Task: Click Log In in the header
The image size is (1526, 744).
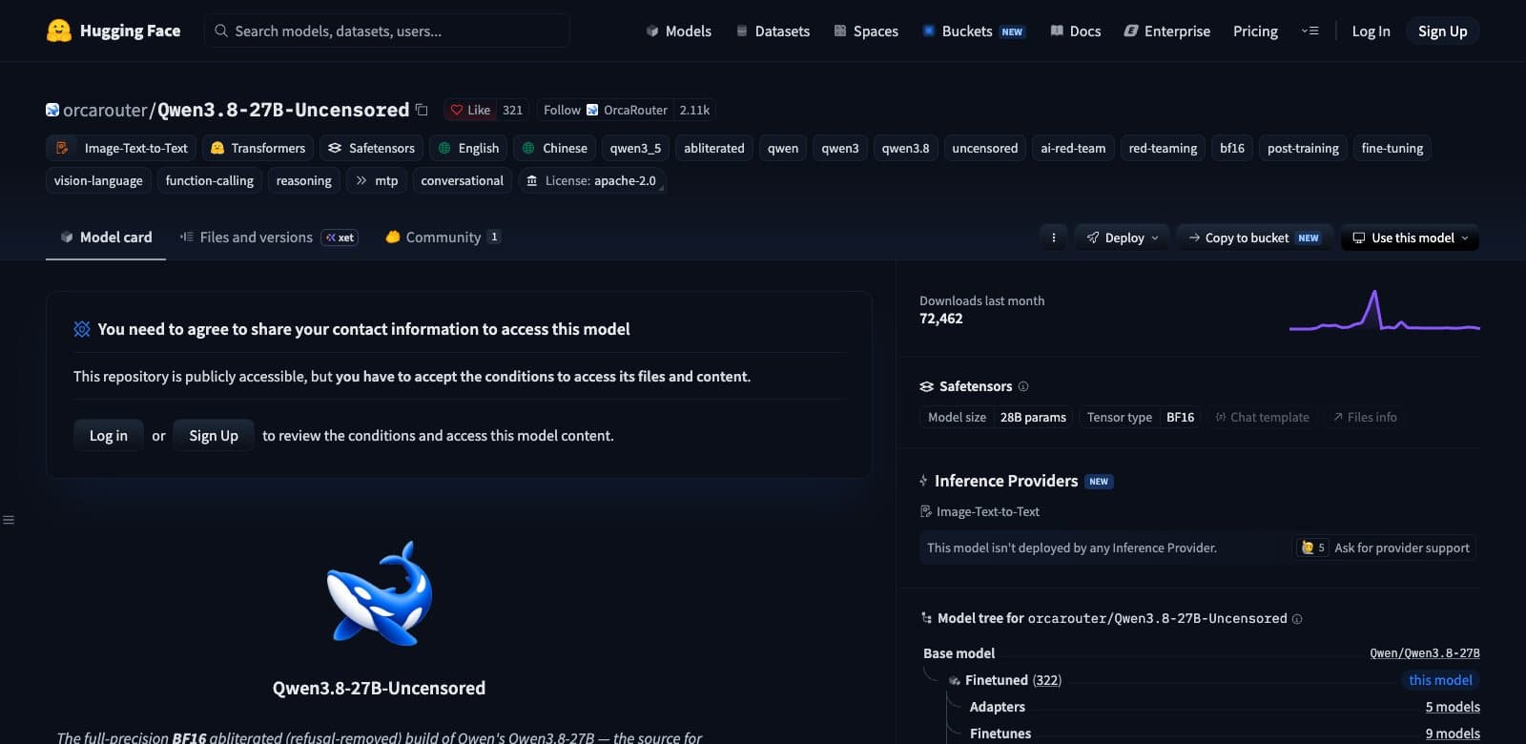Action: pos(1371,31)
